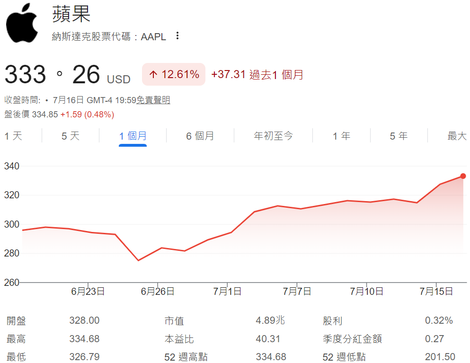Image resolution: width=470 pixels, height=363 pixels.
Task: Click the 260 y-axis value
Action: [x=12, y=283]
